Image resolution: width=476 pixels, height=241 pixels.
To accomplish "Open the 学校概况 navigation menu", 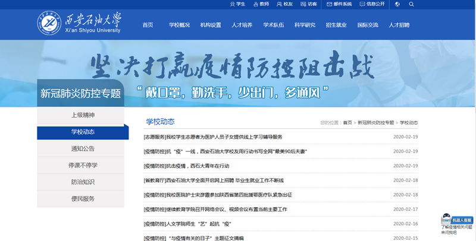I will click(x=179, y=26).
